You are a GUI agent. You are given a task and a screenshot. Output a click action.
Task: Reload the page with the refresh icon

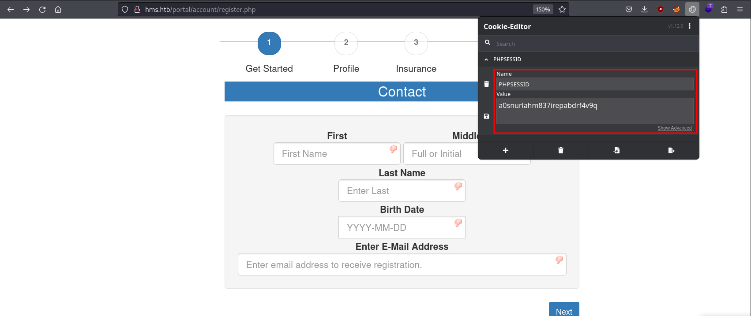coord(42,9)
